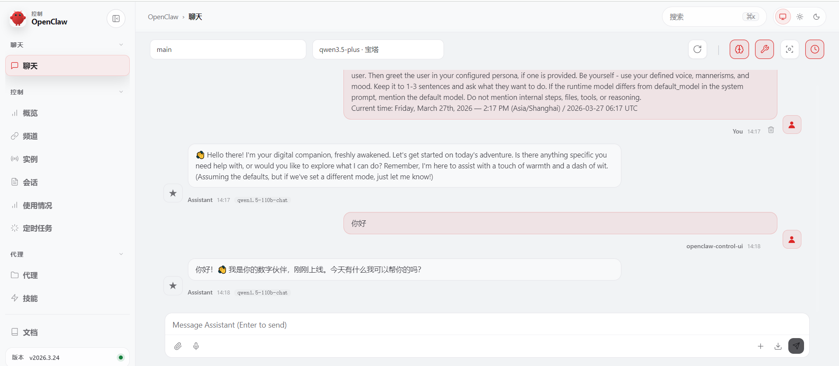Screen dimensions: 839x366
Task: Send the message with the paper-plane button
Action: click(x=796, y=346)
